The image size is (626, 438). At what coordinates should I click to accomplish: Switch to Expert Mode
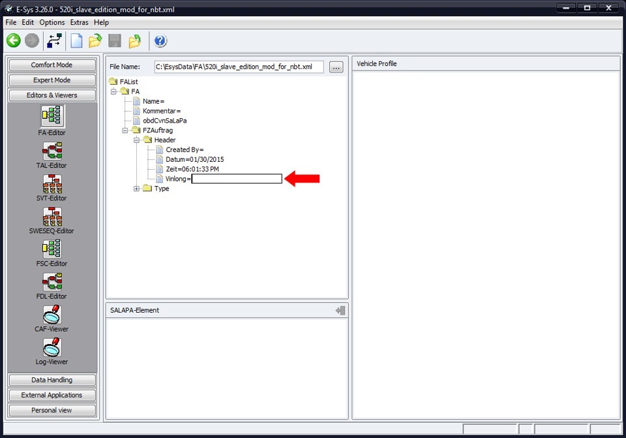coord(52,80)
